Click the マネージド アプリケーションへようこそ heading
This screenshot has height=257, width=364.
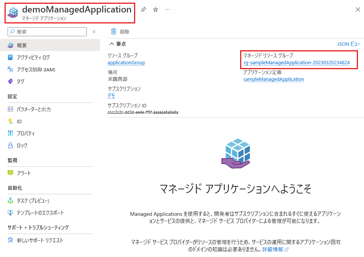click(x=236, y=189)
